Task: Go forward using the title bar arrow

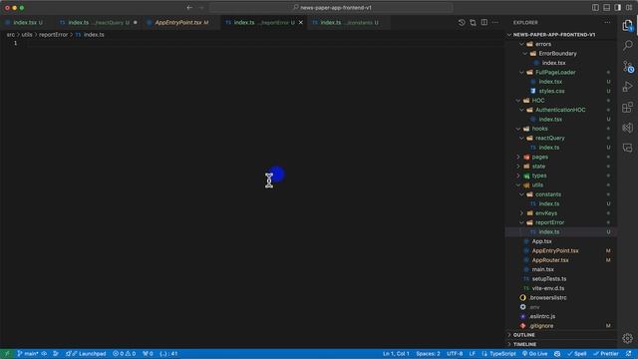Action: [201, 7]
